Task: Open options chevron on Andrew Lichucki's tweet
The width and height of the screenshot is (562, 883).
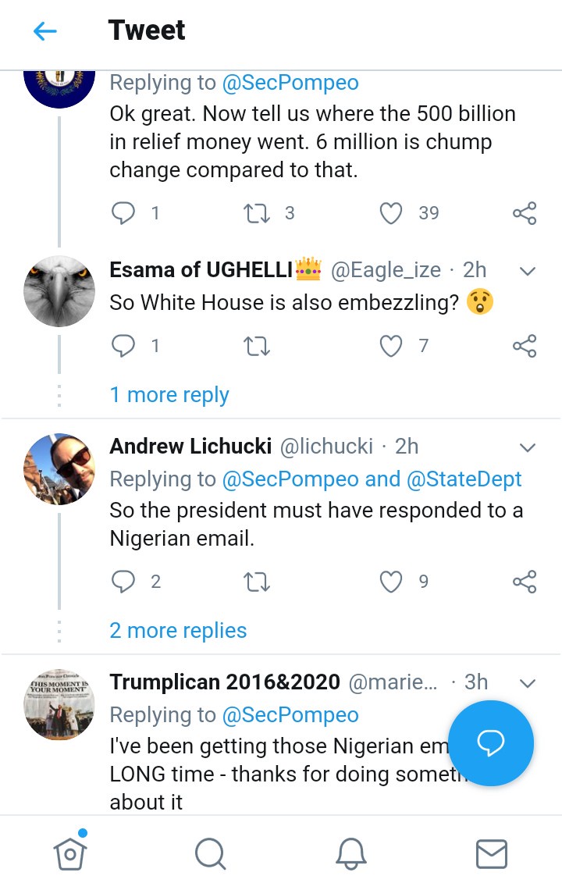Action: coord(528,447)
